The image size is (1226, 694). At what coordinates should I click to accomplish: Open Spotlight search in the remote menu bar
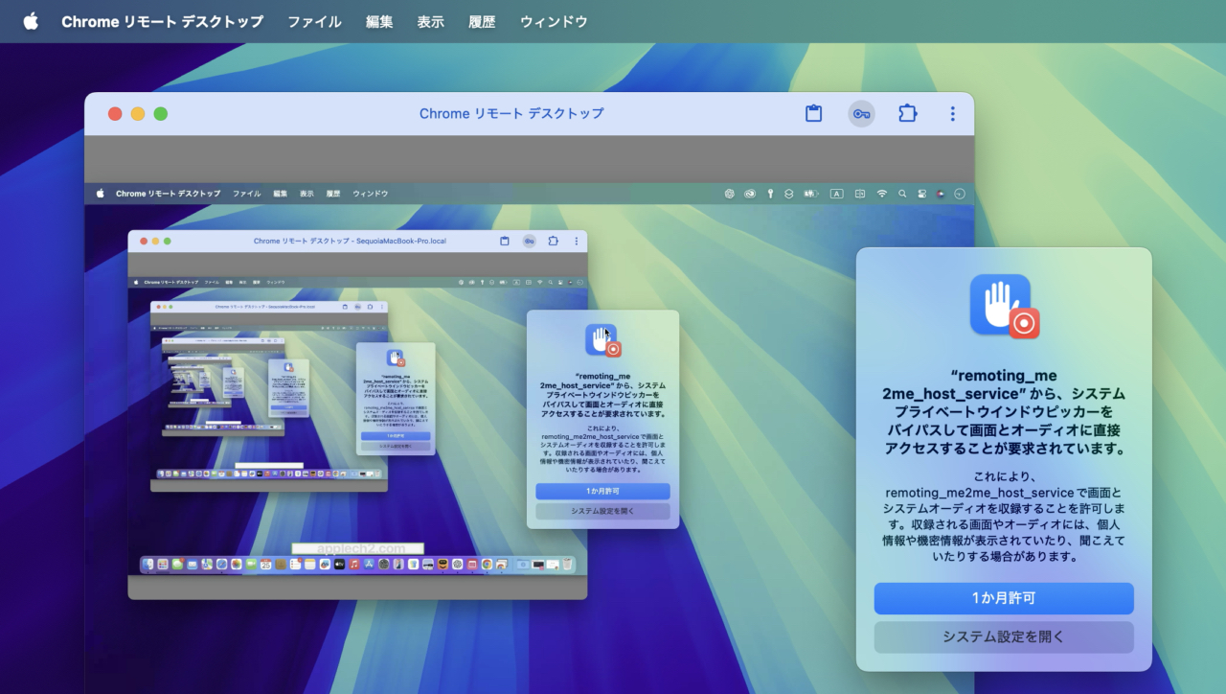(x=902, y=194)
